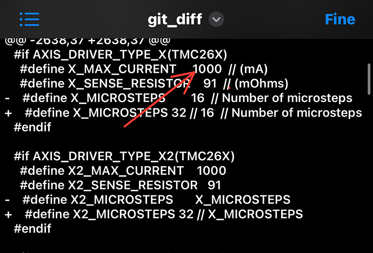This screenshot has height=253, width=373.
Task: Open the outline list icon
Action: coord(29,19)
